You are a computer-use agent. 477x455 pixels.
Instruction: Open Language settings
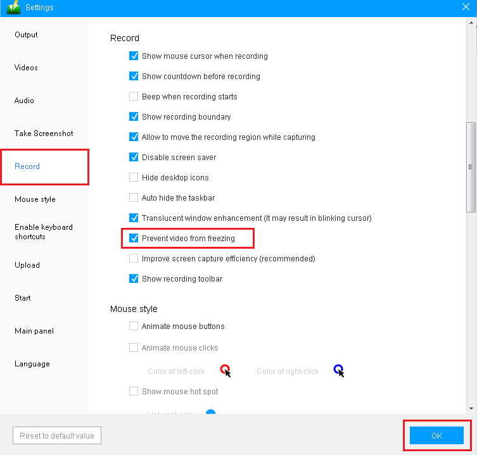(32, 364)
